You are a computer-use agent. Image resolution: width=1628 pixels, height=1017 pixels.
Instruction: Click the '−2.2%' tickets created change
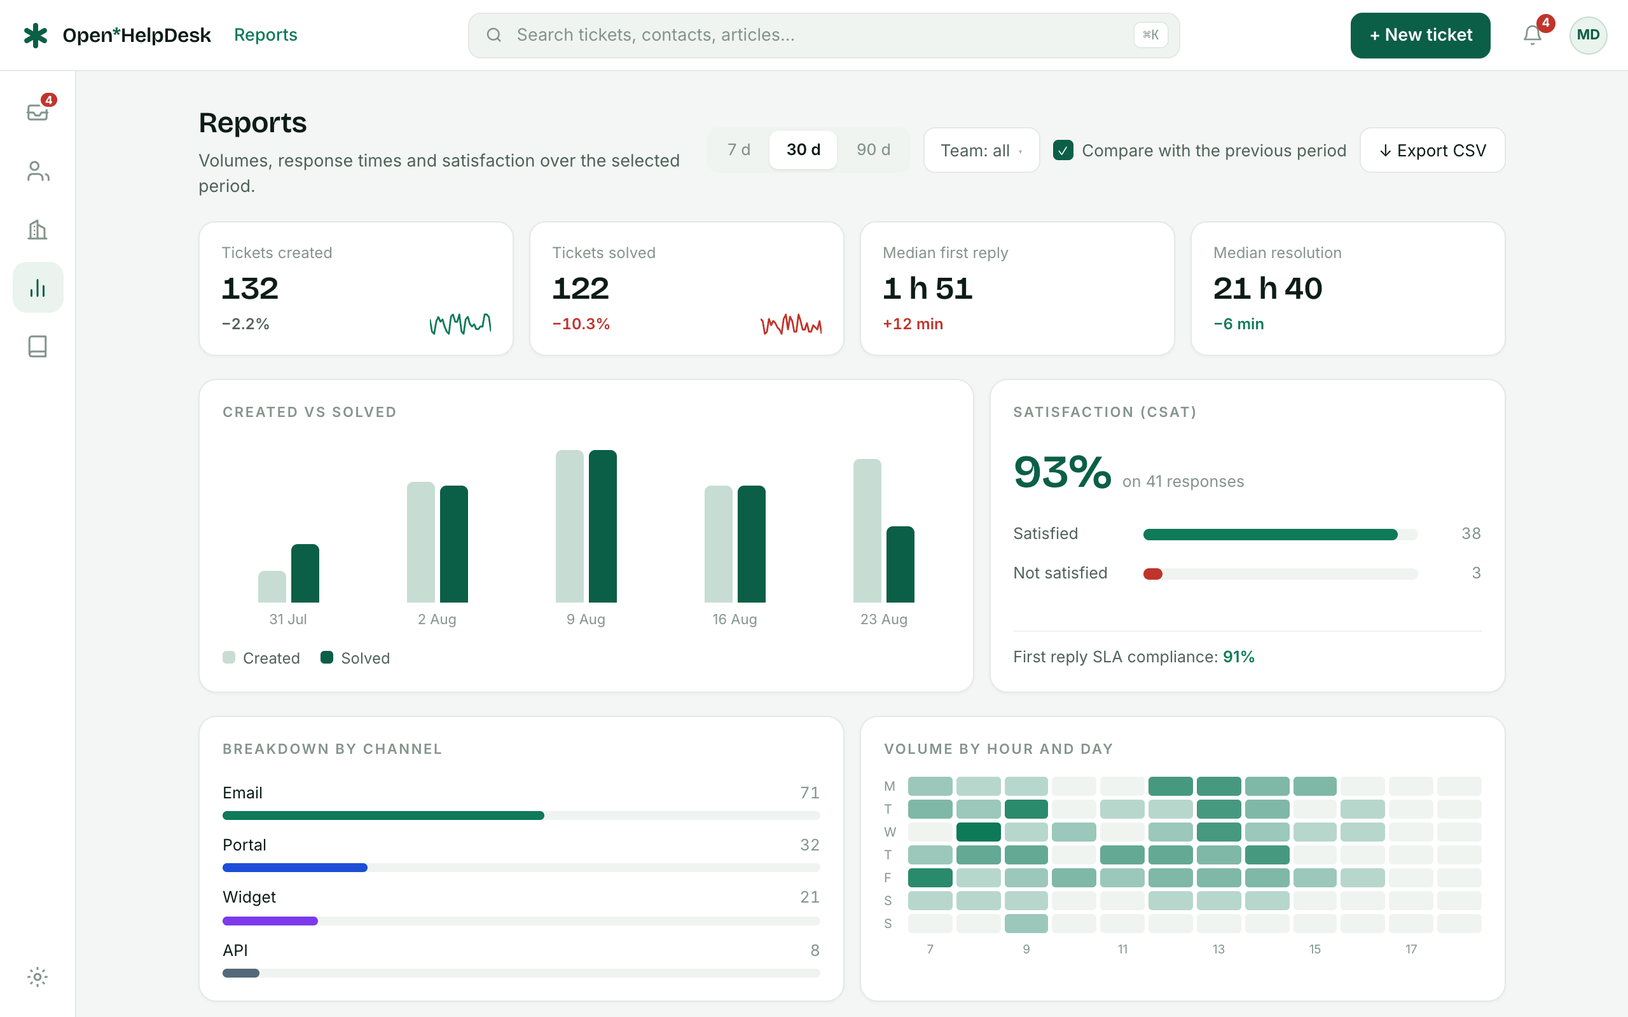click(x=245, y=324)
